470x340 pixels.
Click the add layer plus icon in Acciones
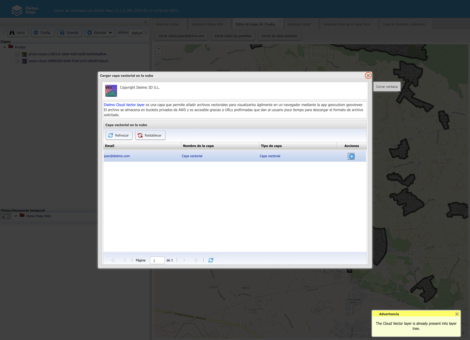click(x=351, y=156)
